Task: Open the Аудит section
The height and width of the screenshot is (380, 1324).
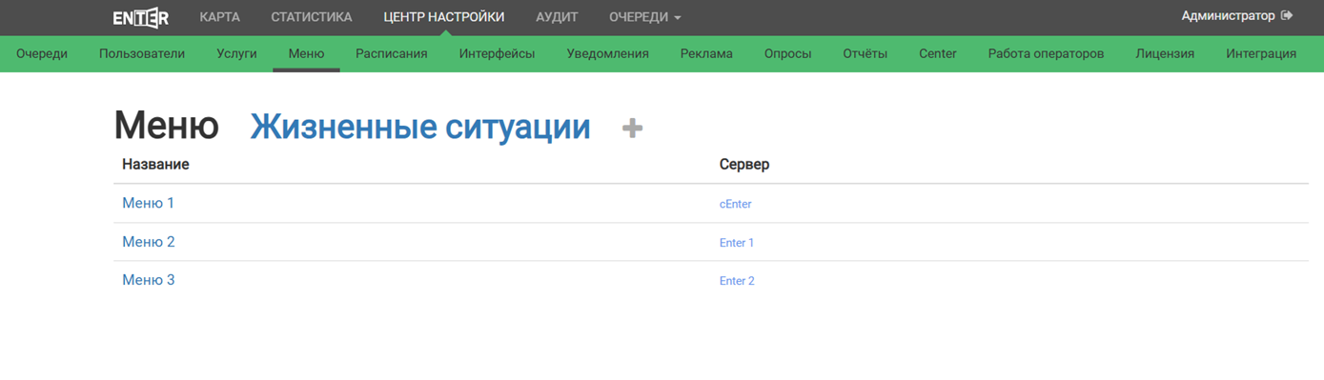Action: click(x=557, y=17)
